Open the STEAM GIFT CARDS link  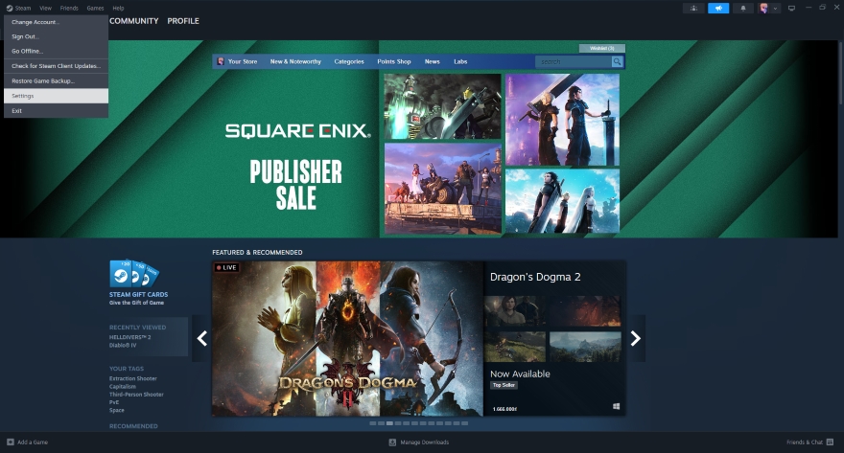138,294
